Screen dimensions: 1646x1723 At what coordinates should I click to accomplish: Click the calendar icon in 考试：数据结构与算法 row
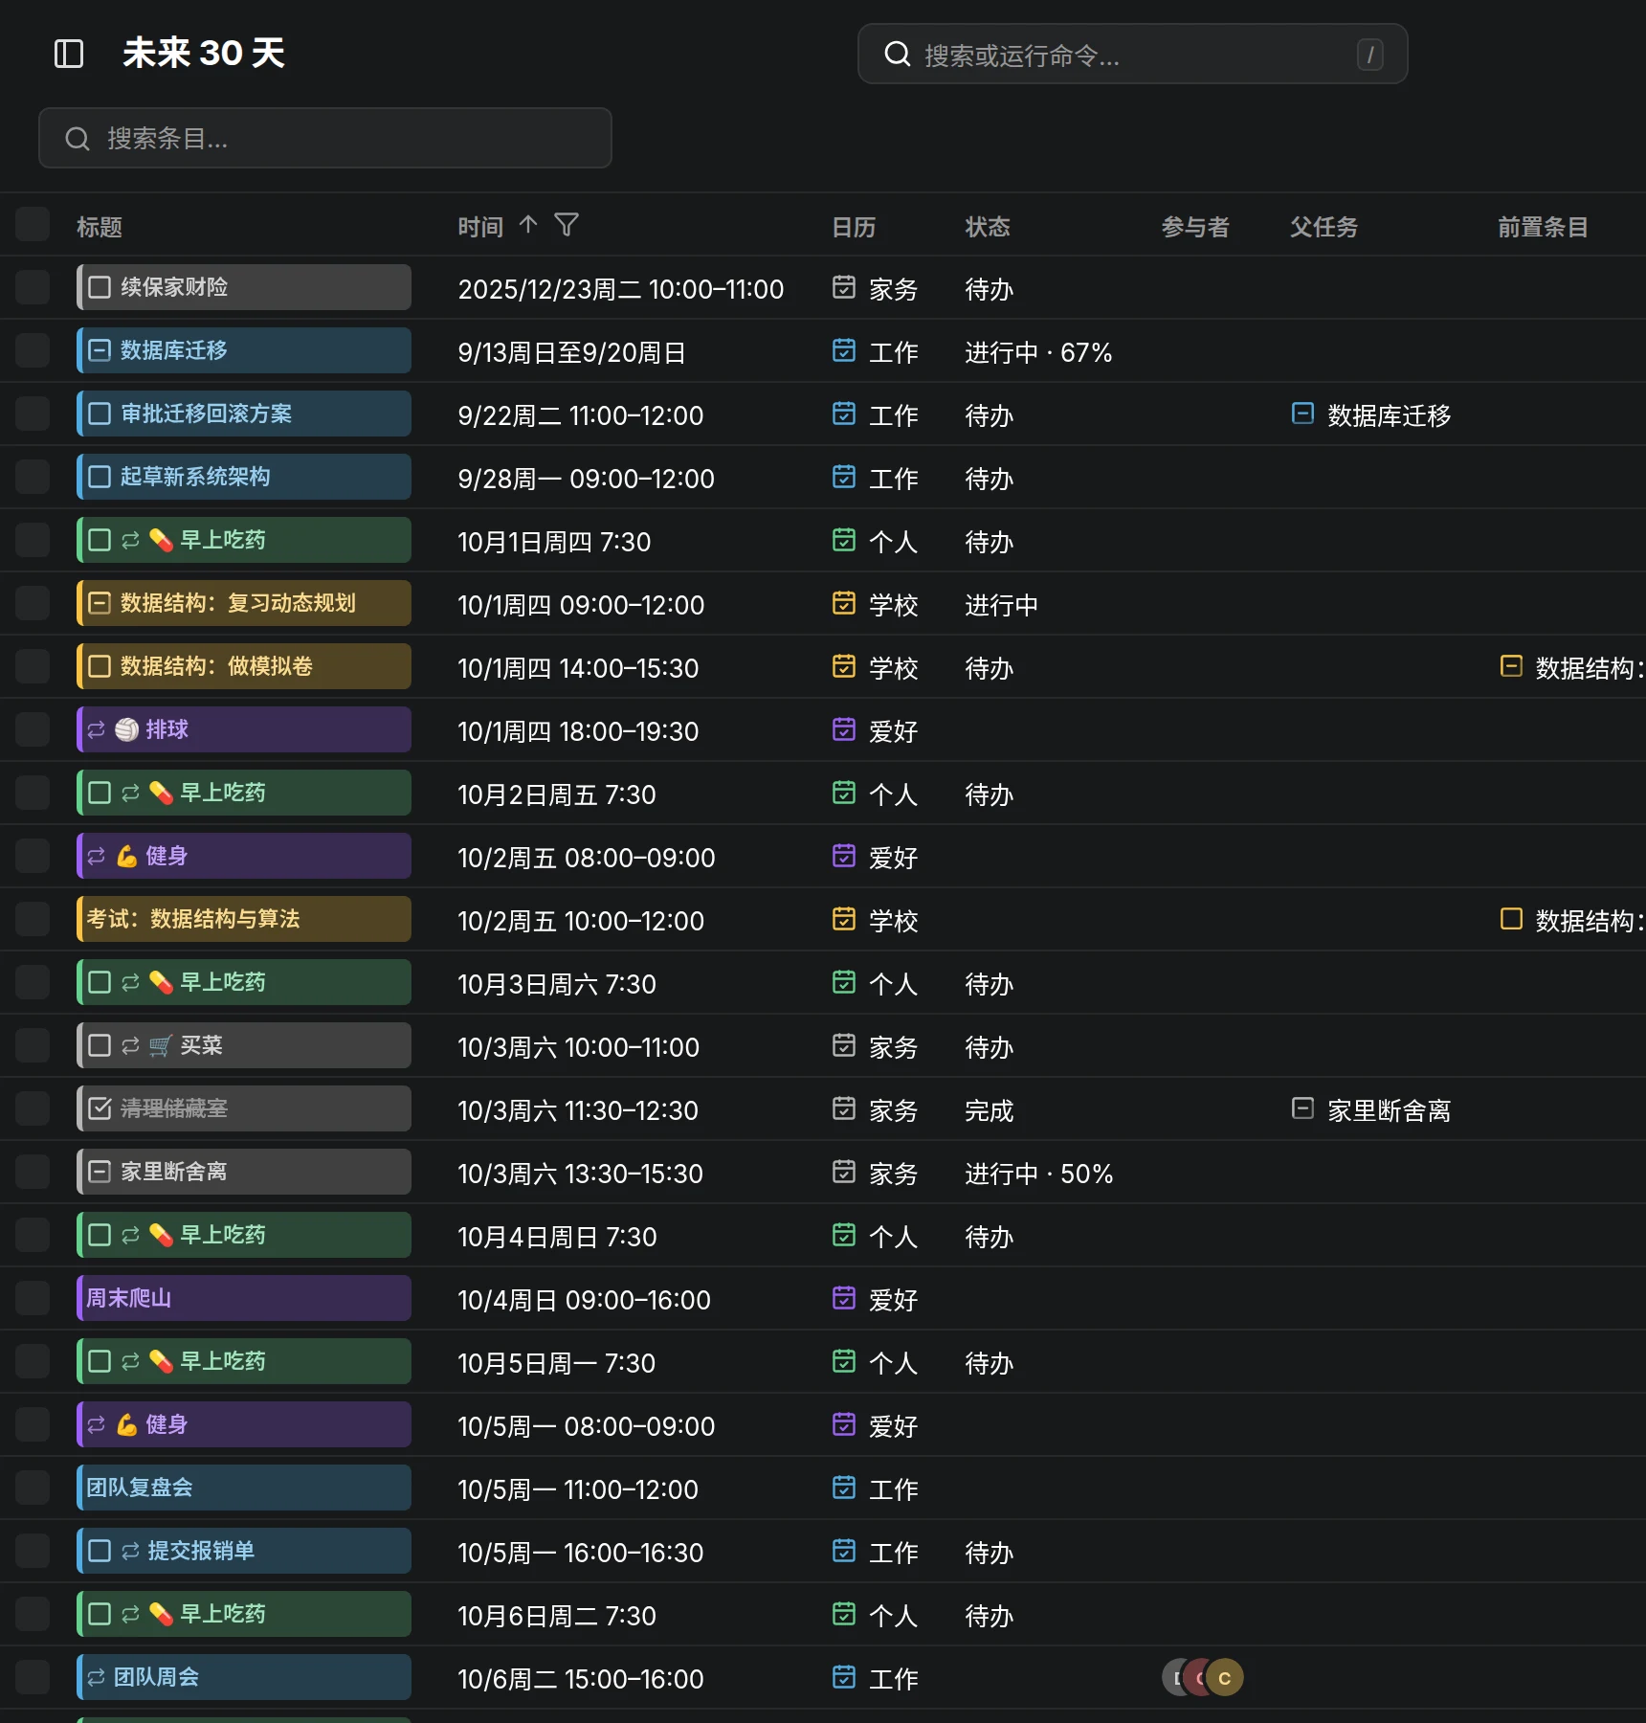click(x=844, y=919)
